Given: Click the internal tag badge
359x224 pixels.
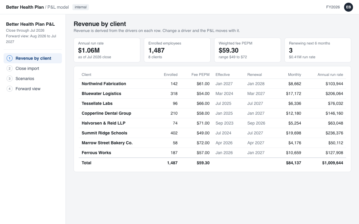Looking at the screenshot, I should coord(80,7).
